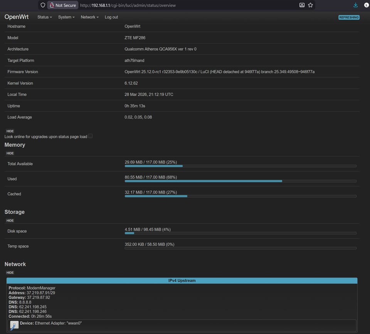Hide the System info section
This screenshot has width=370, height=334.
coord(10,131)
